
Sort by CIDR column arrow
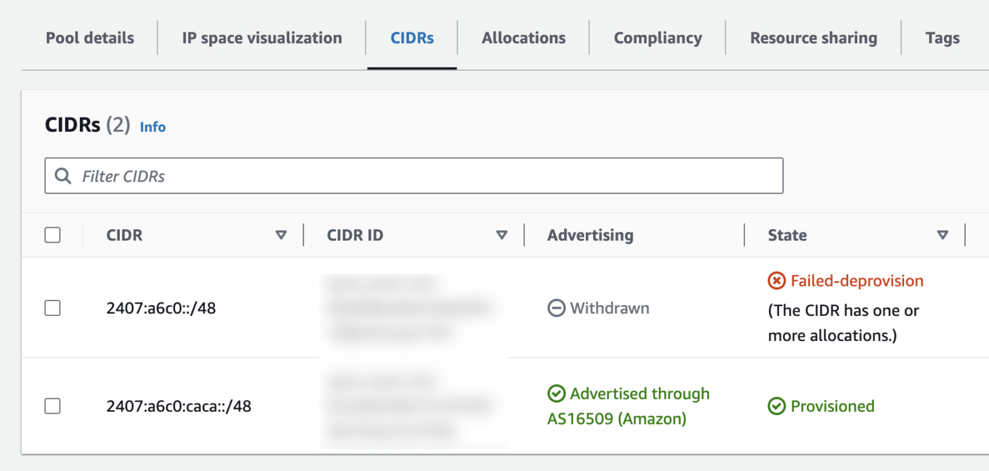click(x=281, y=235)
